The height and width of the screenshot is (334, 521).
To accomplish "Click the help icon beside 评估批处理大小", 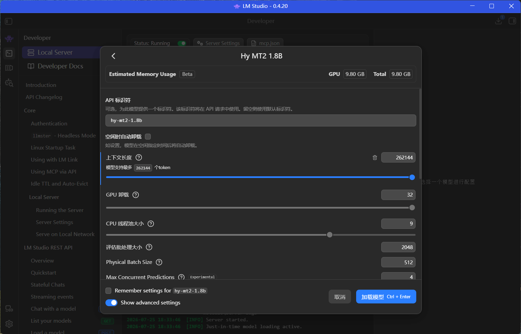I will tap(149, 247).
